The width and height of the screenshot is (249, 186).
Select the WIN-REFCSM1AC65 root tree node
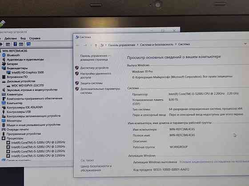(15, 51)
